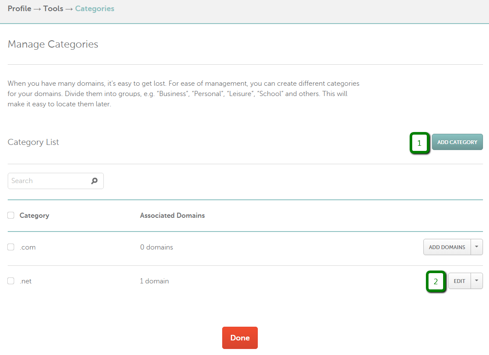The image size is (489, 355).
Task: Check the .net category checkbox
Action: click(11, 281)
